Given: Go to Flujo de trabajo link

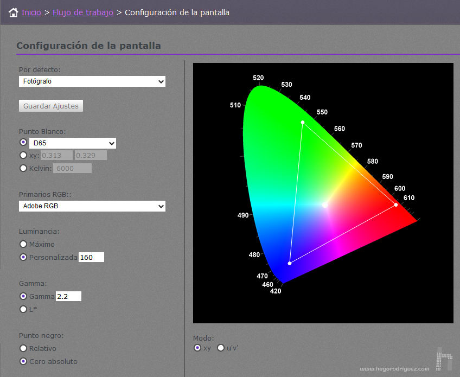Looking at the screenshot, I should click(83, 12).
